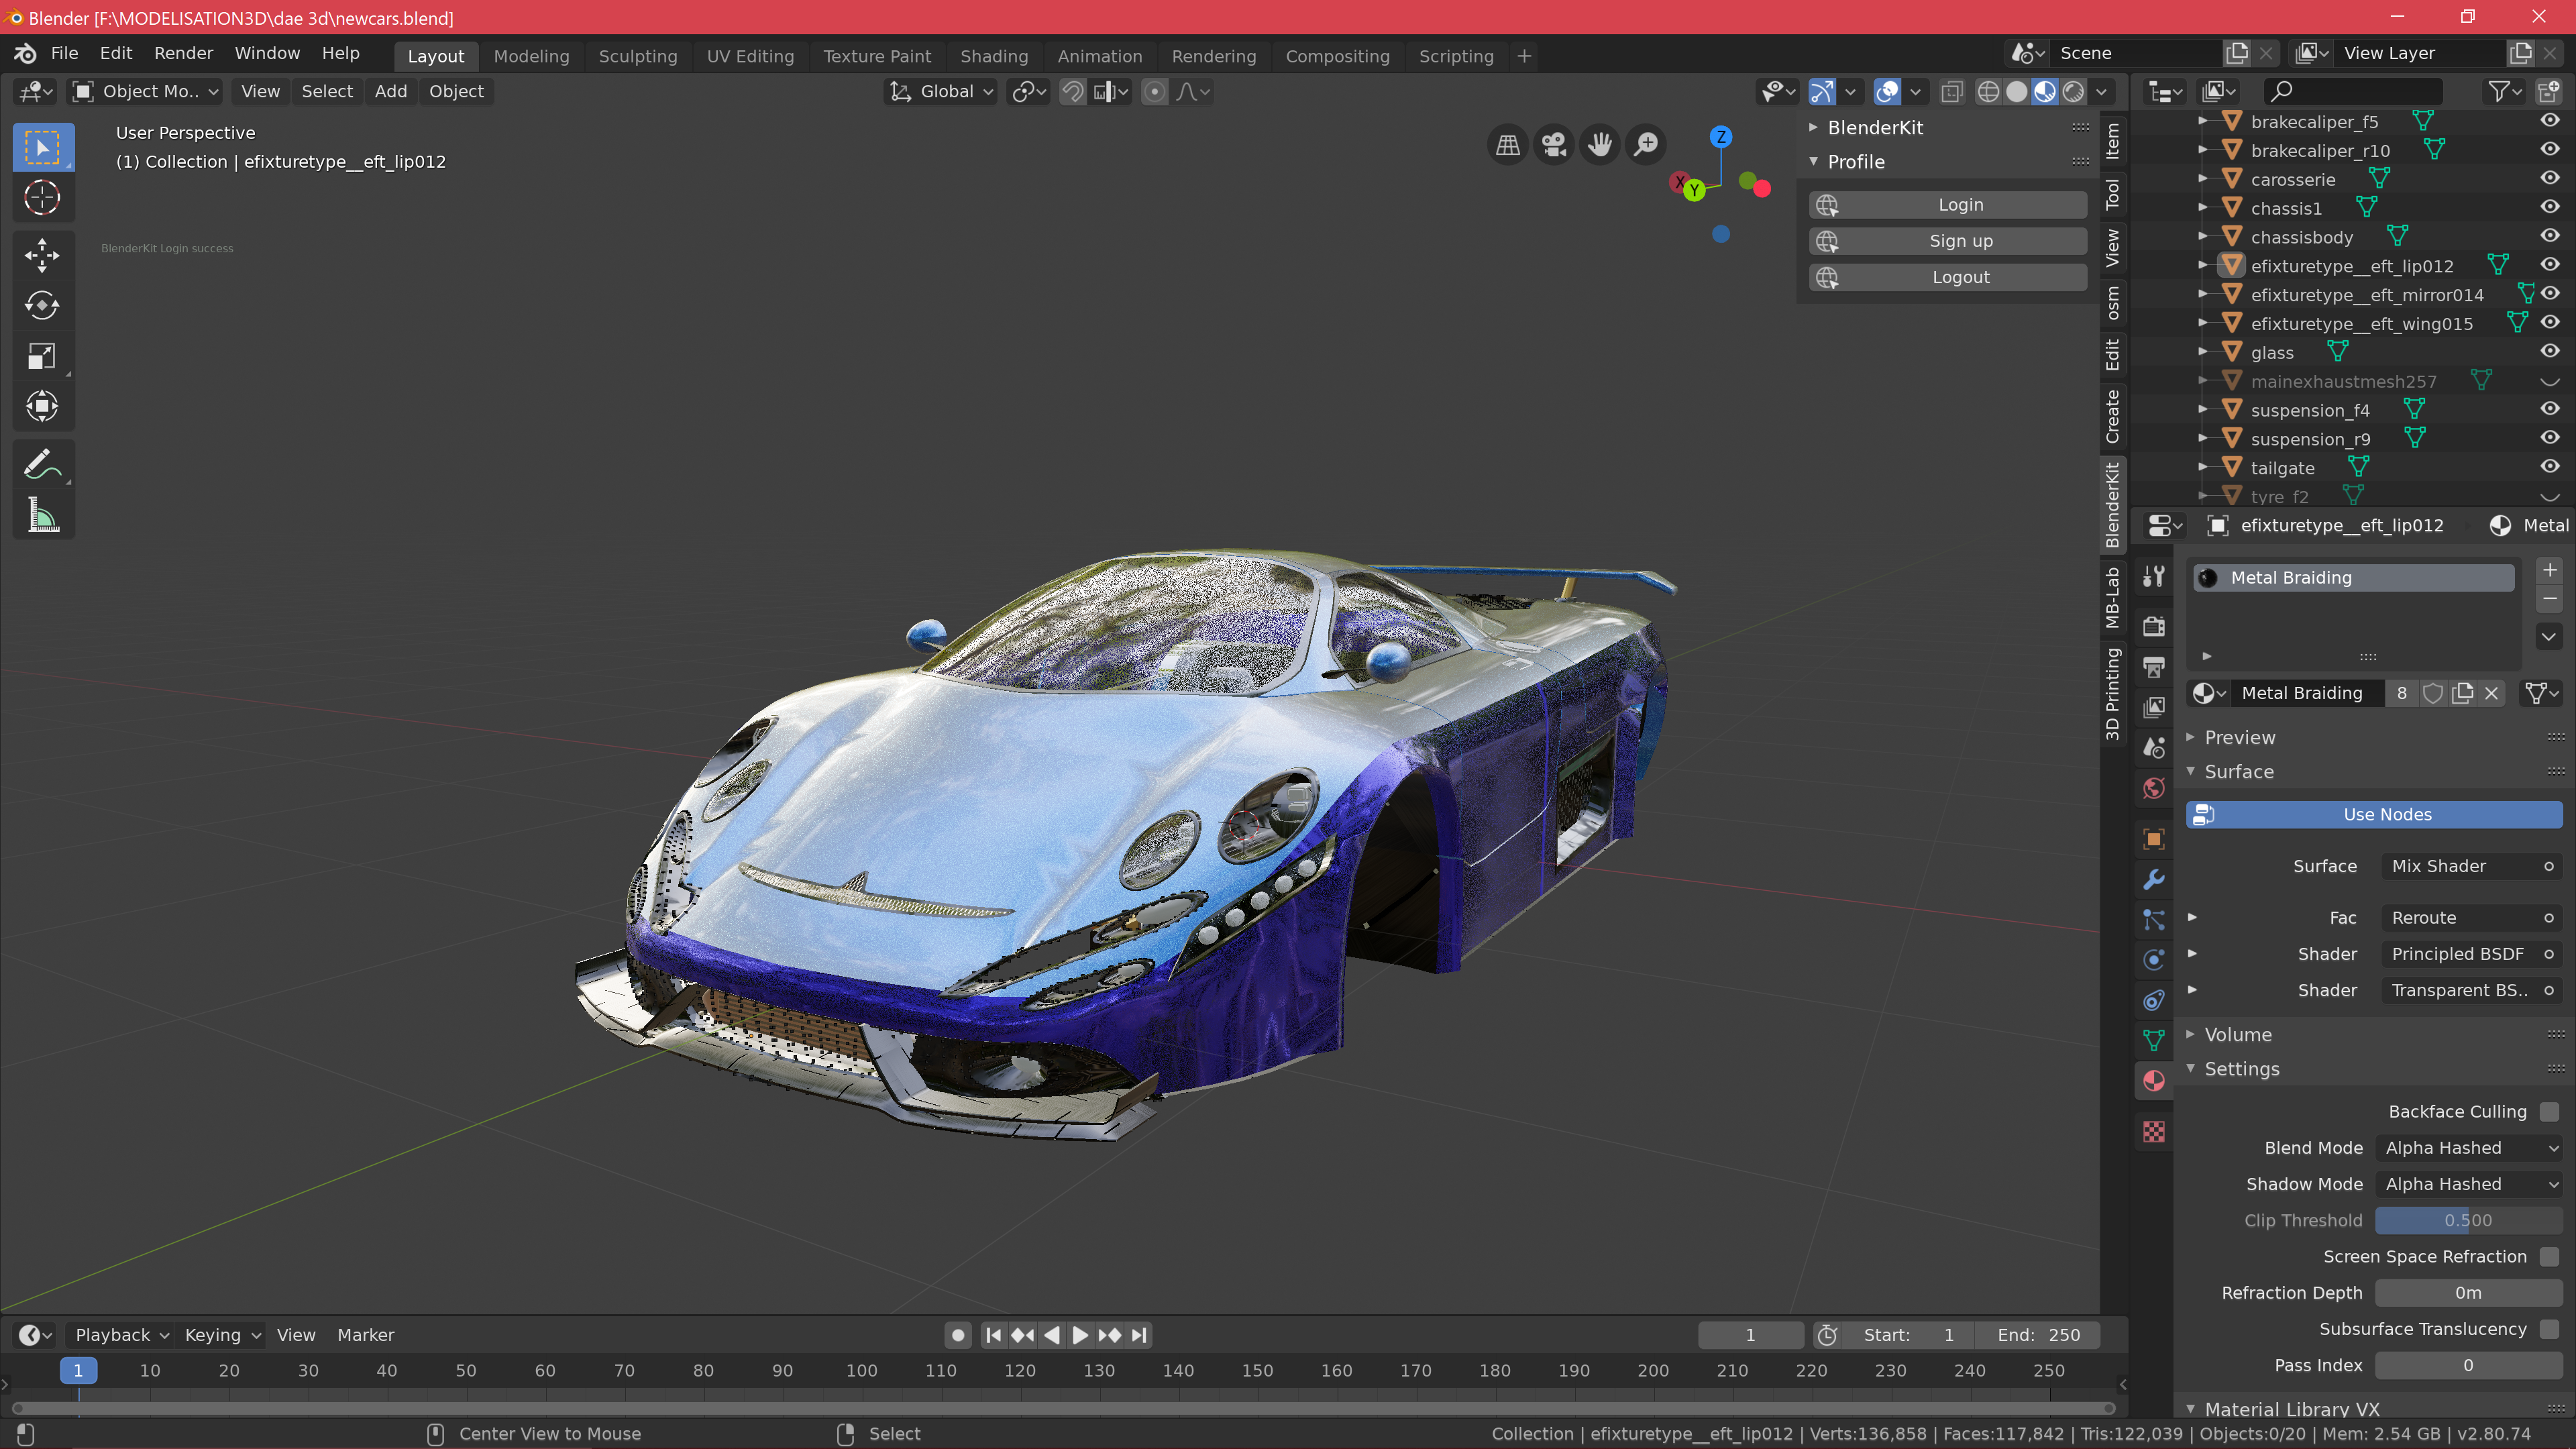Image resolution: width=2576 pixels, height=1449 pixels.
Task: Unlink the Metal Braiding material with X
Action: pos(2491,693)
